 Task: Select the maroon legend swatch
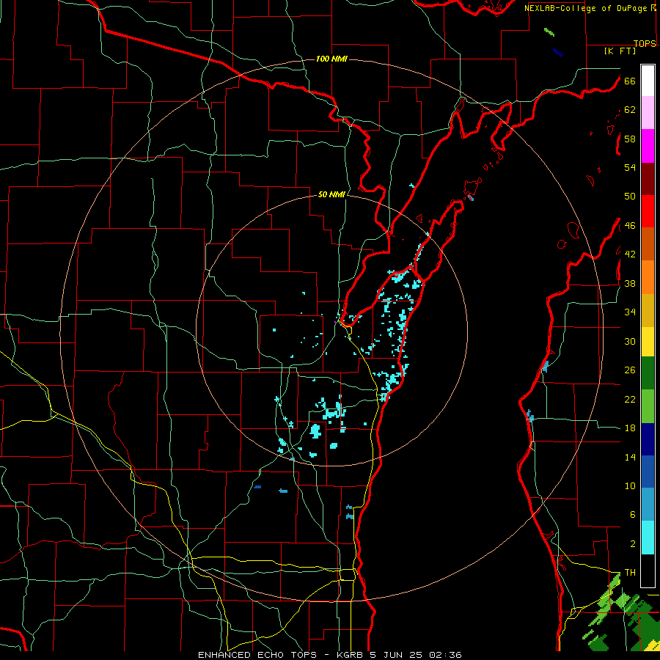click(x=648, y=179)
